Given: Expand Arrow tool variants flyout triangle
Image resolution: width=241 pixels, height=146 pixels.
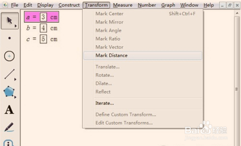Looking at the screenshot, I should 15,26.
